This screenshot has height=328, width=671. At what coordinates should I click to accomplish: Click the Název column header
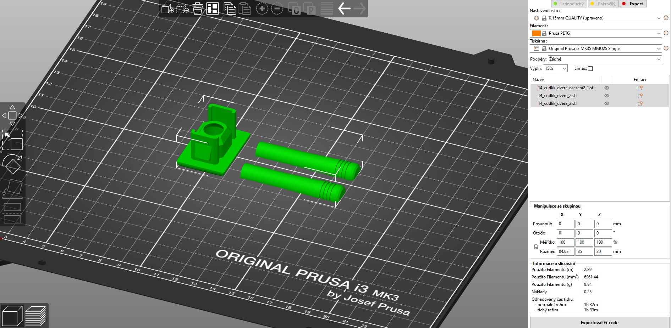click(538, 80)
